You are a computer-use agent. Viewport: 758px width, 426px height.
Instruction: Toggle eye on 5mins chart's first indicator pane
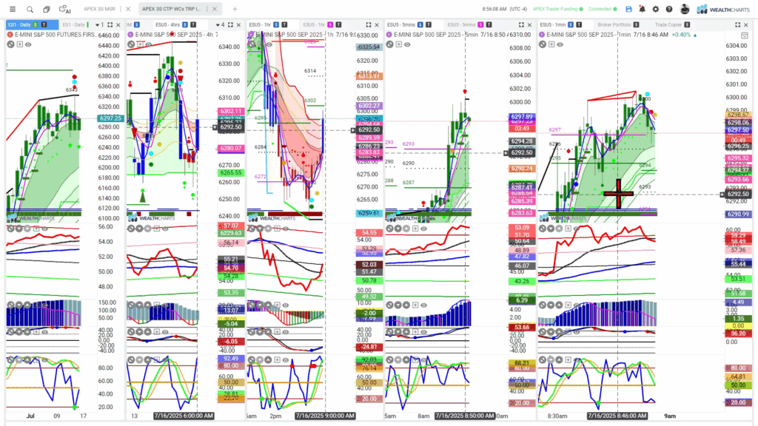424,229
